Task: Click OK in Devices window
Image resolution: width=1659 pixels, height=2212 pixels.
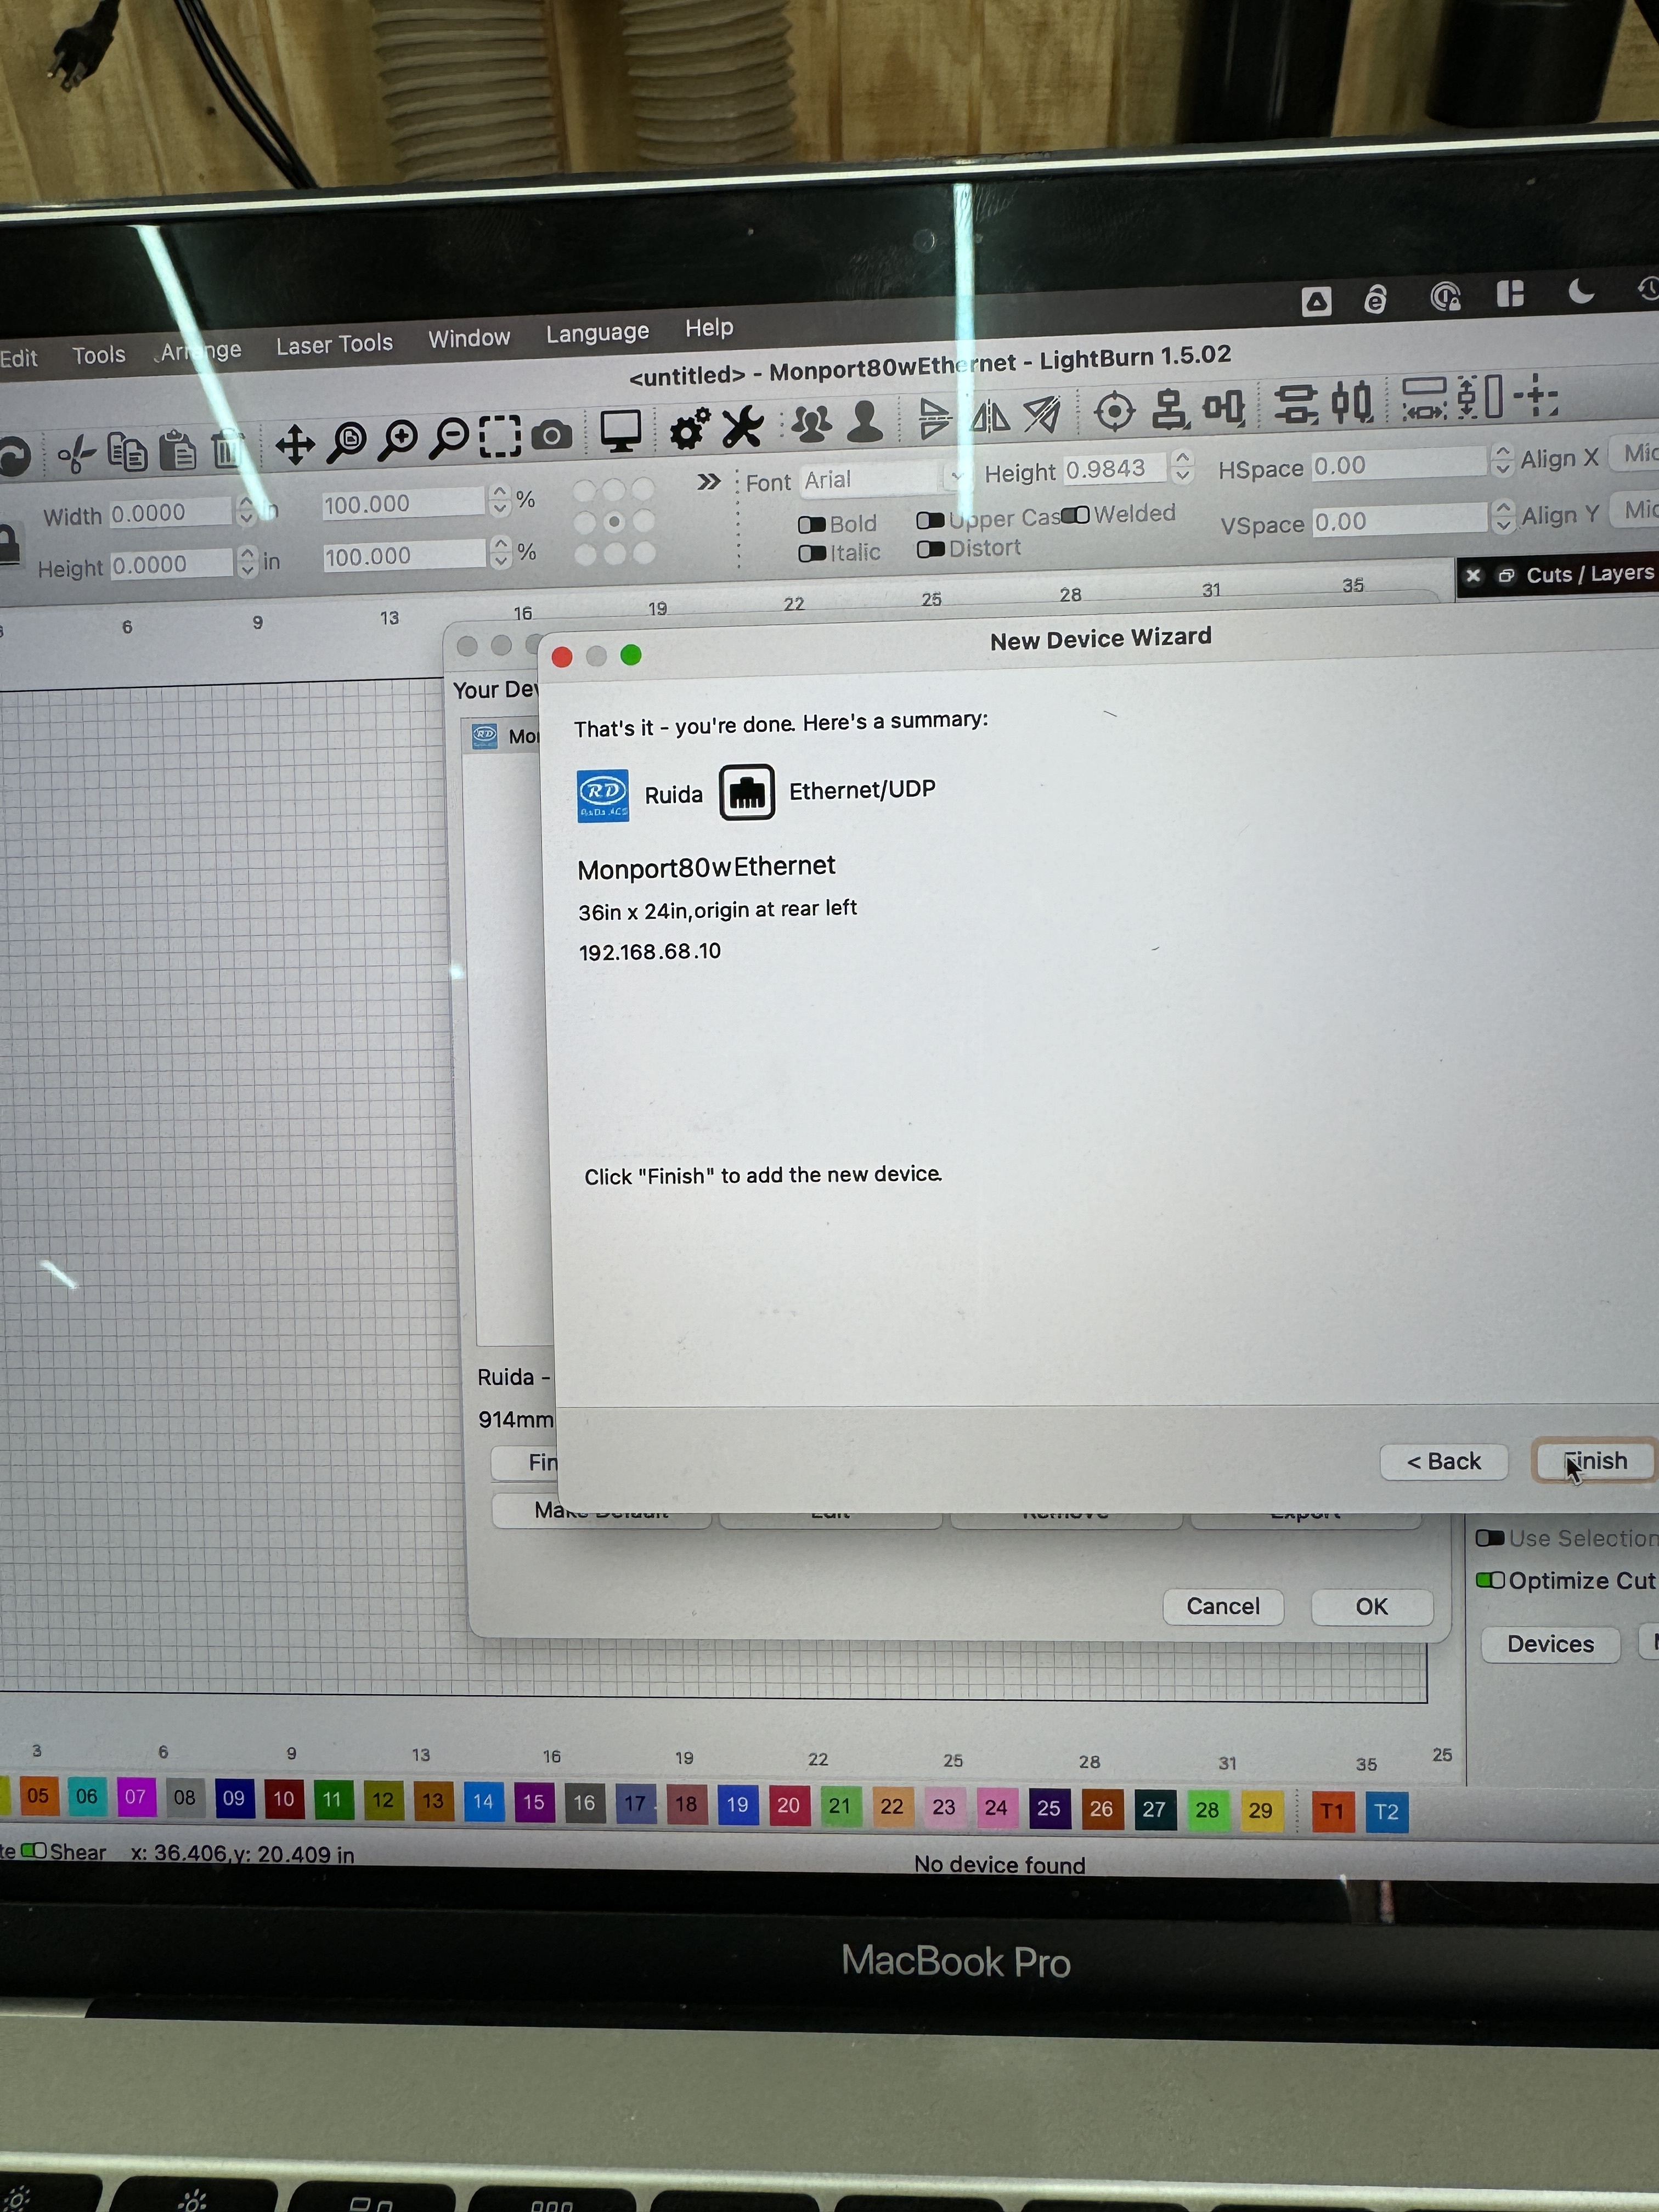Action: [1372, 1607]
